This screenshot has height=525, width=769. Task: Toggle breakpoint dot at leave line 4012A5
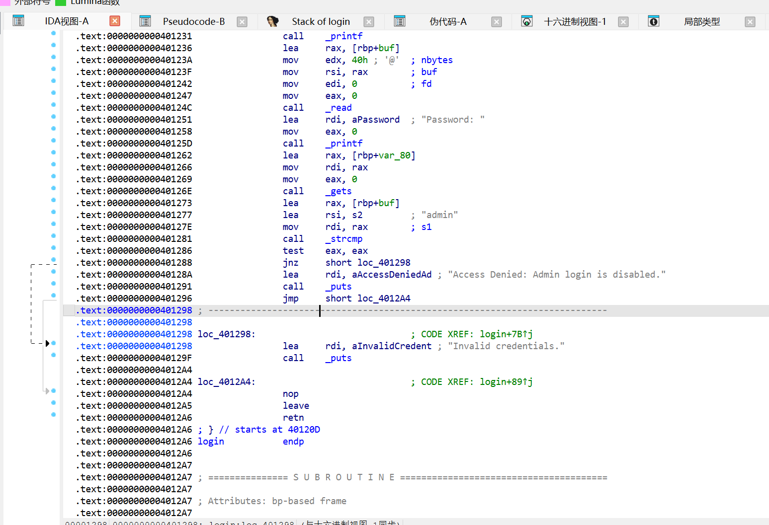(x=53, y=403)
